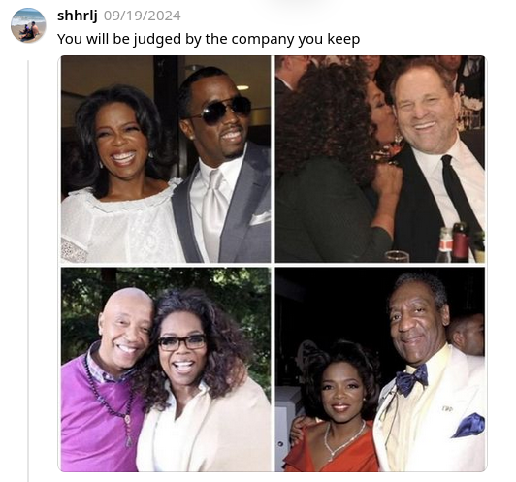Viewport: 516px width, 482px height.
Task: Click the aviator sunglasses in the first photo
Action: pos(224,111)
